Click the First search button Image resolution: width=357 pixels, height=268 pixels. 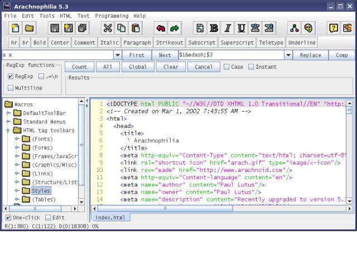137,55
